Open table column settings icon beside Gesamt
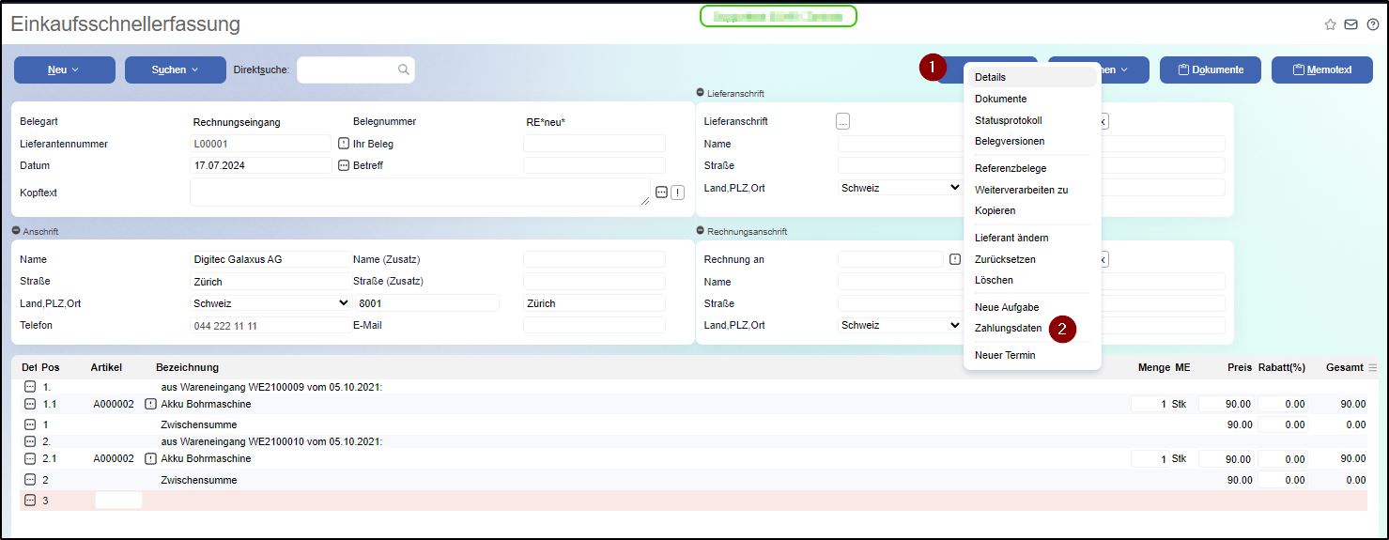The image size is (1389, 540). (1373, 367)
